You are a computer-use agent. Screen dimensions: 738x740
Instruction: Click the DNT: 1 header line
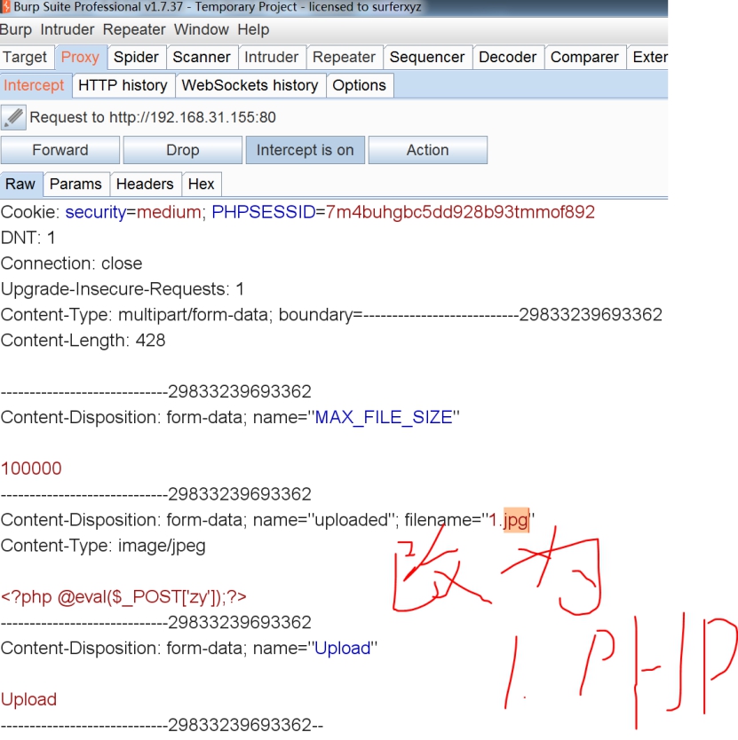(28, 238)
